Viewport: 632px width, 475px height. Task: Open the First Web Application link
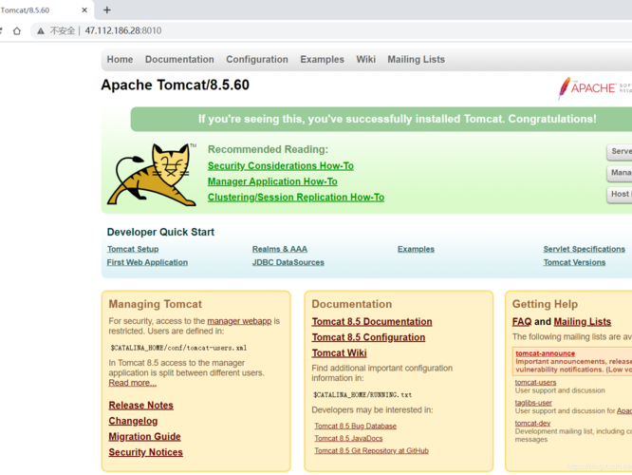click(x=147, y=262)
